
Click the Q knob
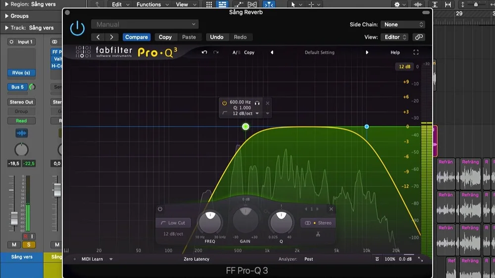pos(281,222)
